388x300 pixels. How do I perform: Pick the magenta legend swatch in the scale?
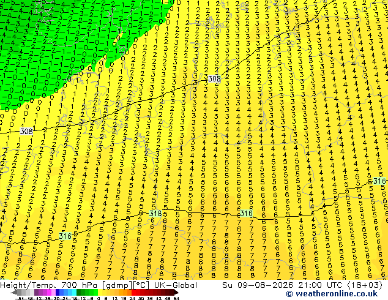coord(49,293)
